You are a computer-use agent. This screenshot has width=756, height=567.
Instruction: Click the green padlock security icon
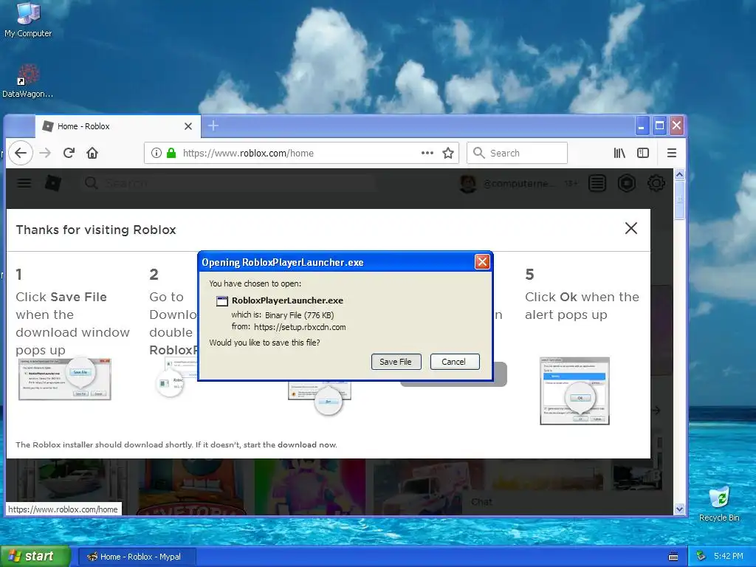click(171, 153)
